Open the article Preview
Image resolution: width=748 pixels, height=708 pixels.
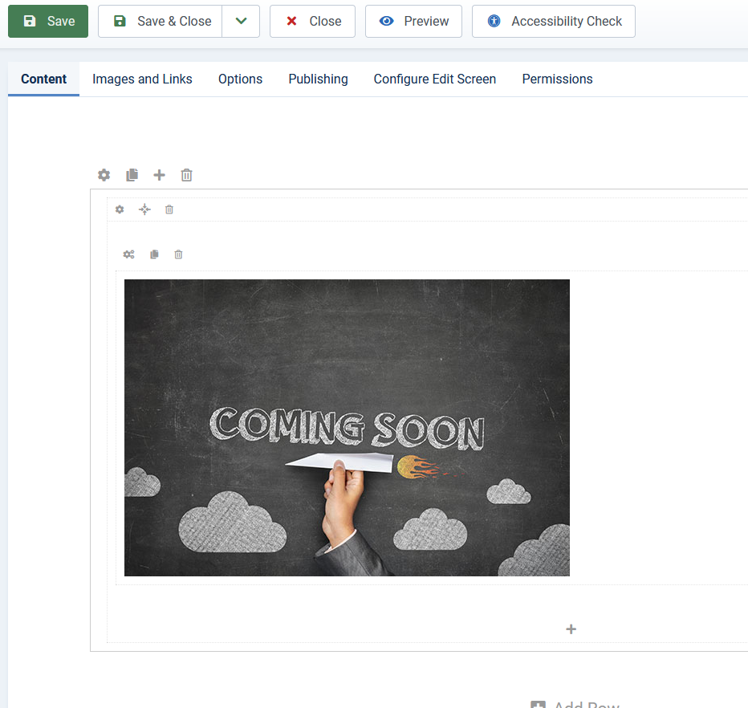click(x=413, y=22)
